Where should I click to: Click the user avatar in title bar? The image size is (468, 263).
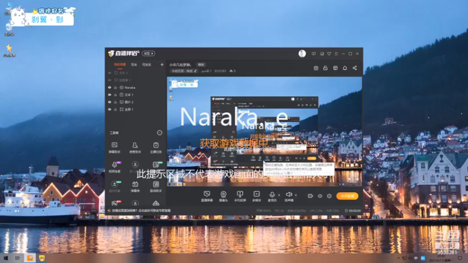(x=302, y=53)
